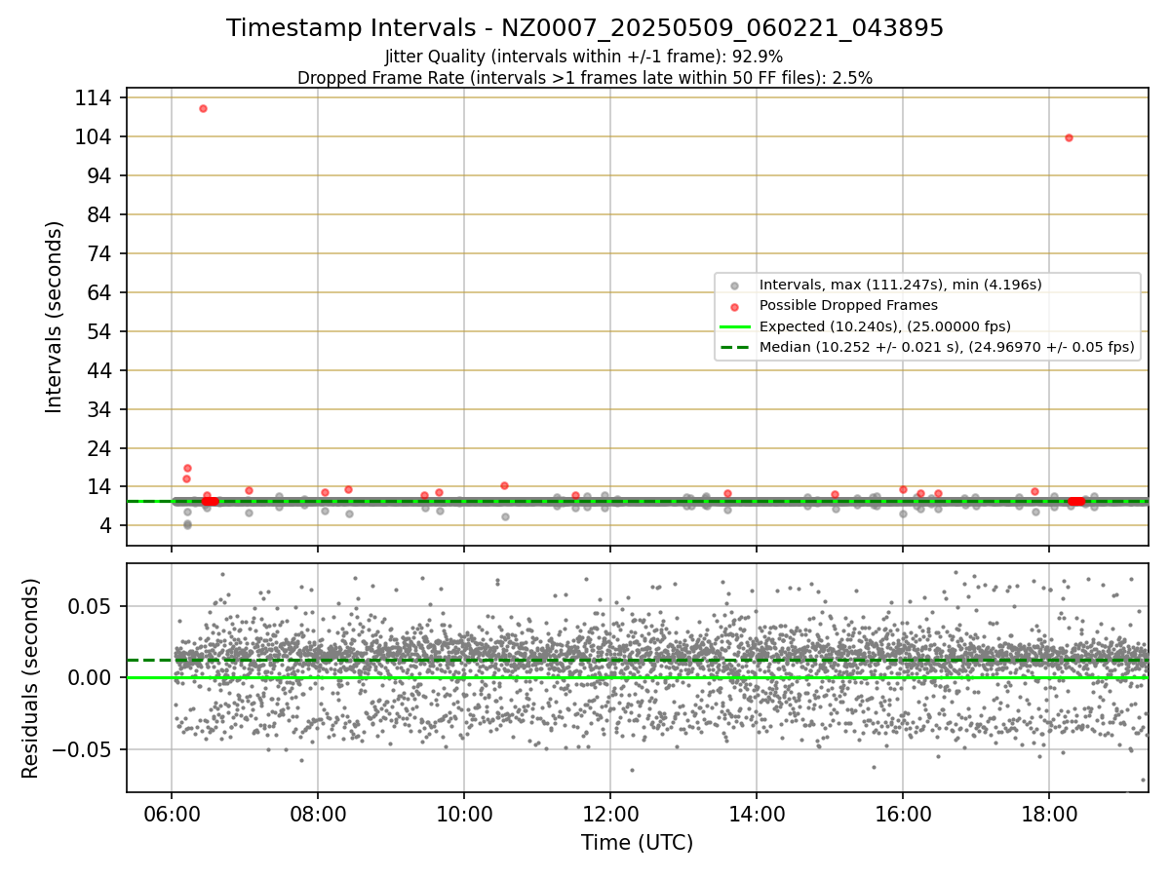1170x877 pixels.
Task: Click the 10:00 x-axis tick label
Action: 464,813
